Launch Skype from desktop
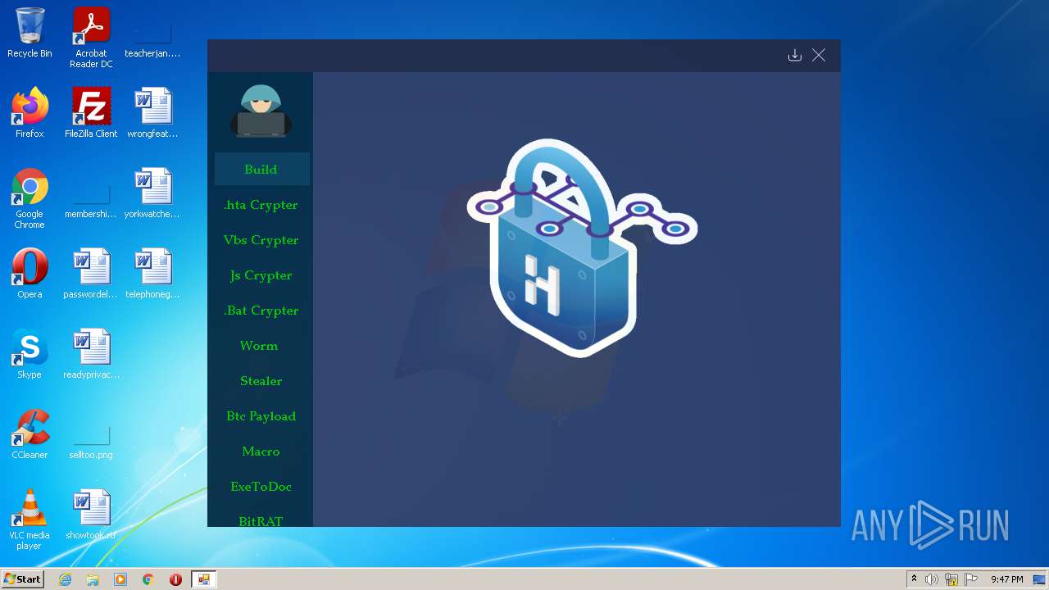 coord(30,354)
